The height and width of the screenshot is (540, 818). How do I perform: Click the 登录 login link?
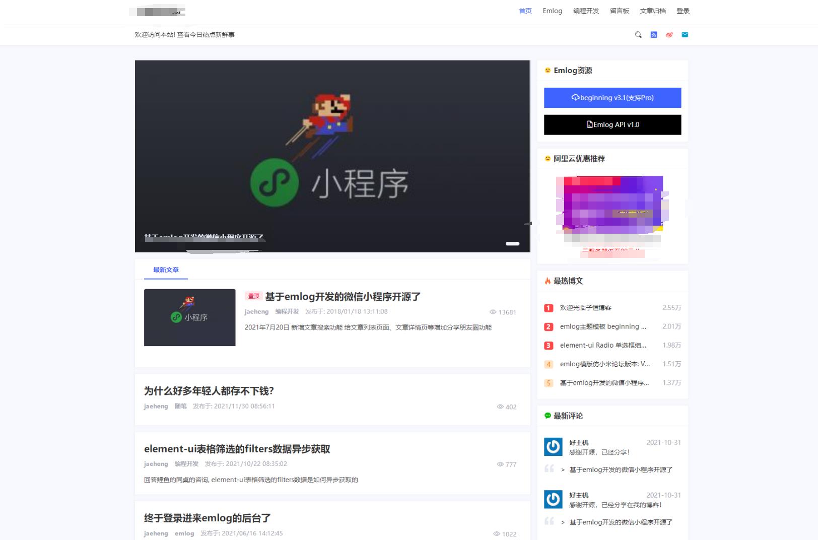click(684, 11)
